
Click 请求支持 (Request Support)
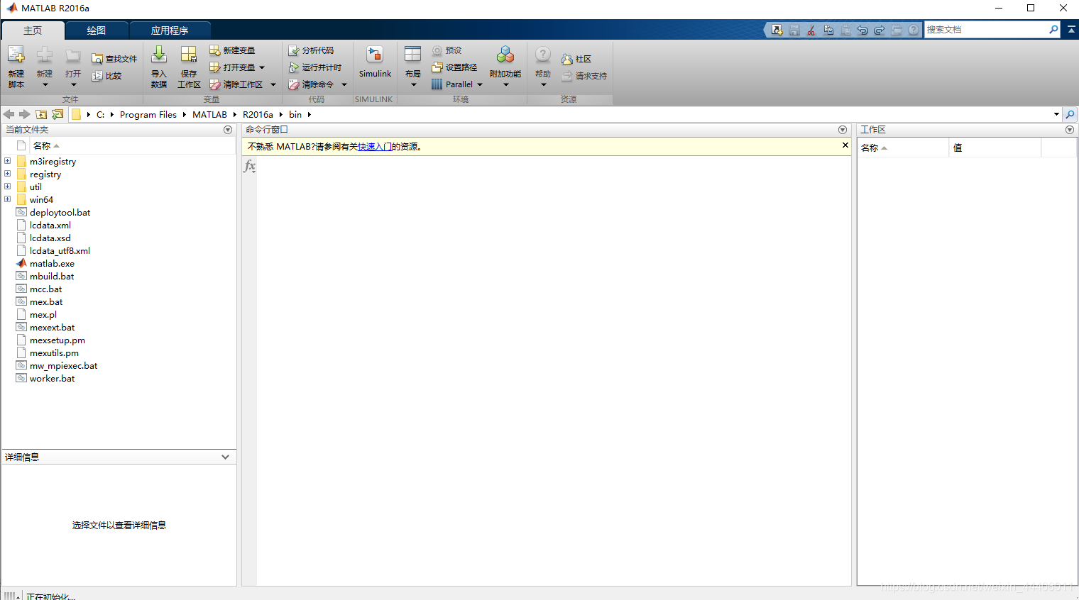pos(584,76)
